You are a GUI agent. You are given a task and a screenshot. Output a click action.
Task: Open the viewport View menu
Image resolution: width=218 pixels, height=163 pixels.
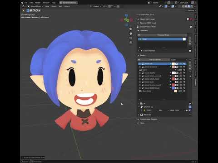(x=47, y=6)
